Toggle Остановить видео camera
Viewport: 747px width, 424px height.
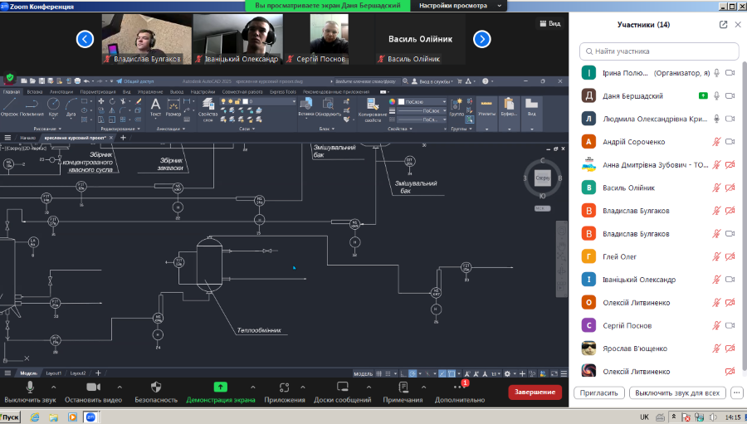coord(93,387)
